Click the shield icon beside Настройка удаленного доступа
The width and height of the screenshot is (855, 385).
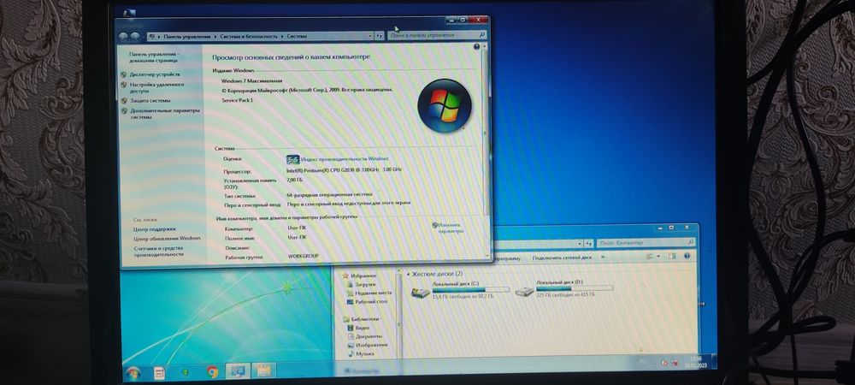coord(124,85)
